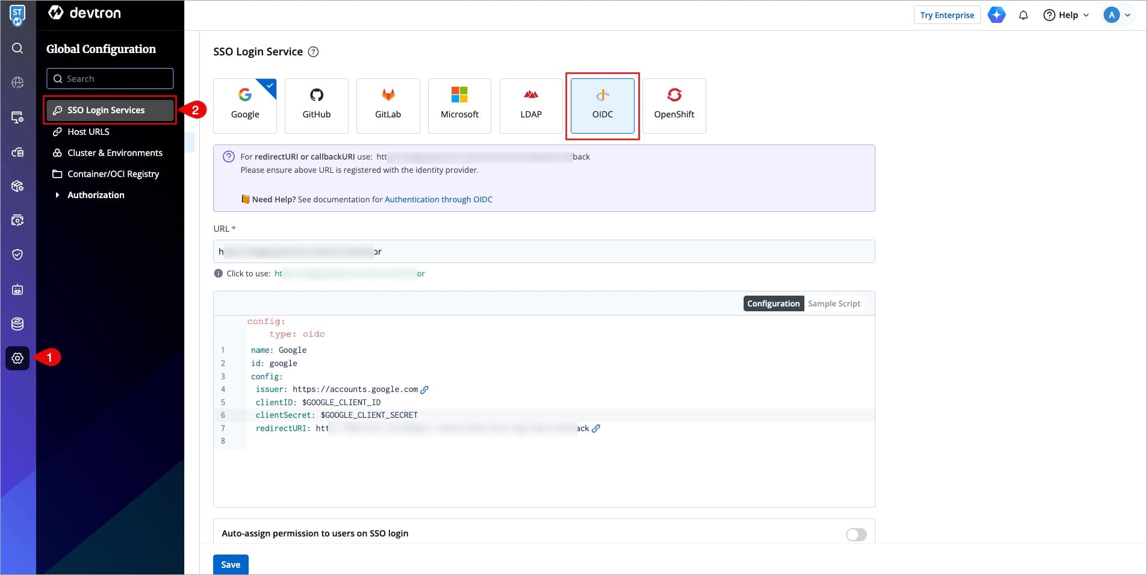Choose Microsoft as SSO provider
The height and width of the screenshot is (575, 1147).
point(459,105)
